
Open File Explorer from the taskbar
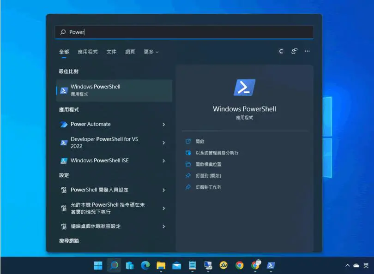[x=161, y=265]
